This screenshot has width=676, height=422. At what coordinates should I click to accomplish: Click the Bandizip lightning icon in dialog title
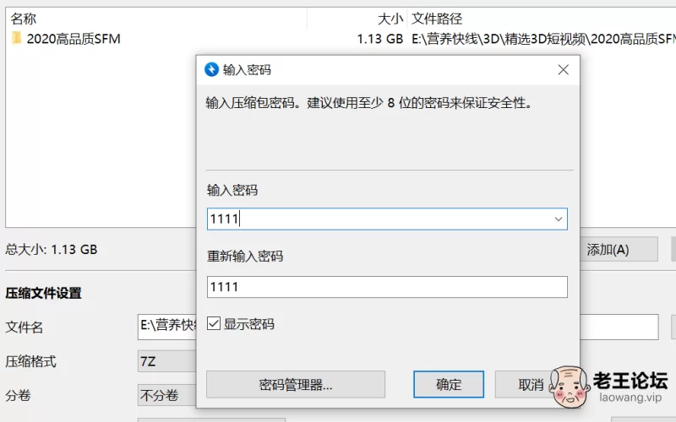[212, 69]
